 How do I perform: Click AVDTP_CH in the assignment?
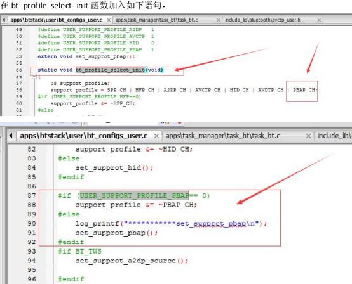pos(271,90)
